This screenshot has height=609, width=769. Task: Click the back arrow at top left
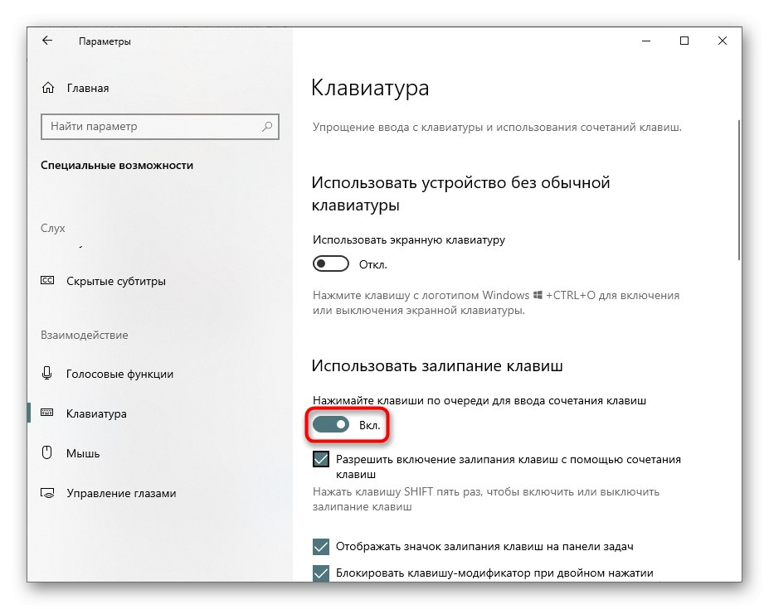[47, 40]
